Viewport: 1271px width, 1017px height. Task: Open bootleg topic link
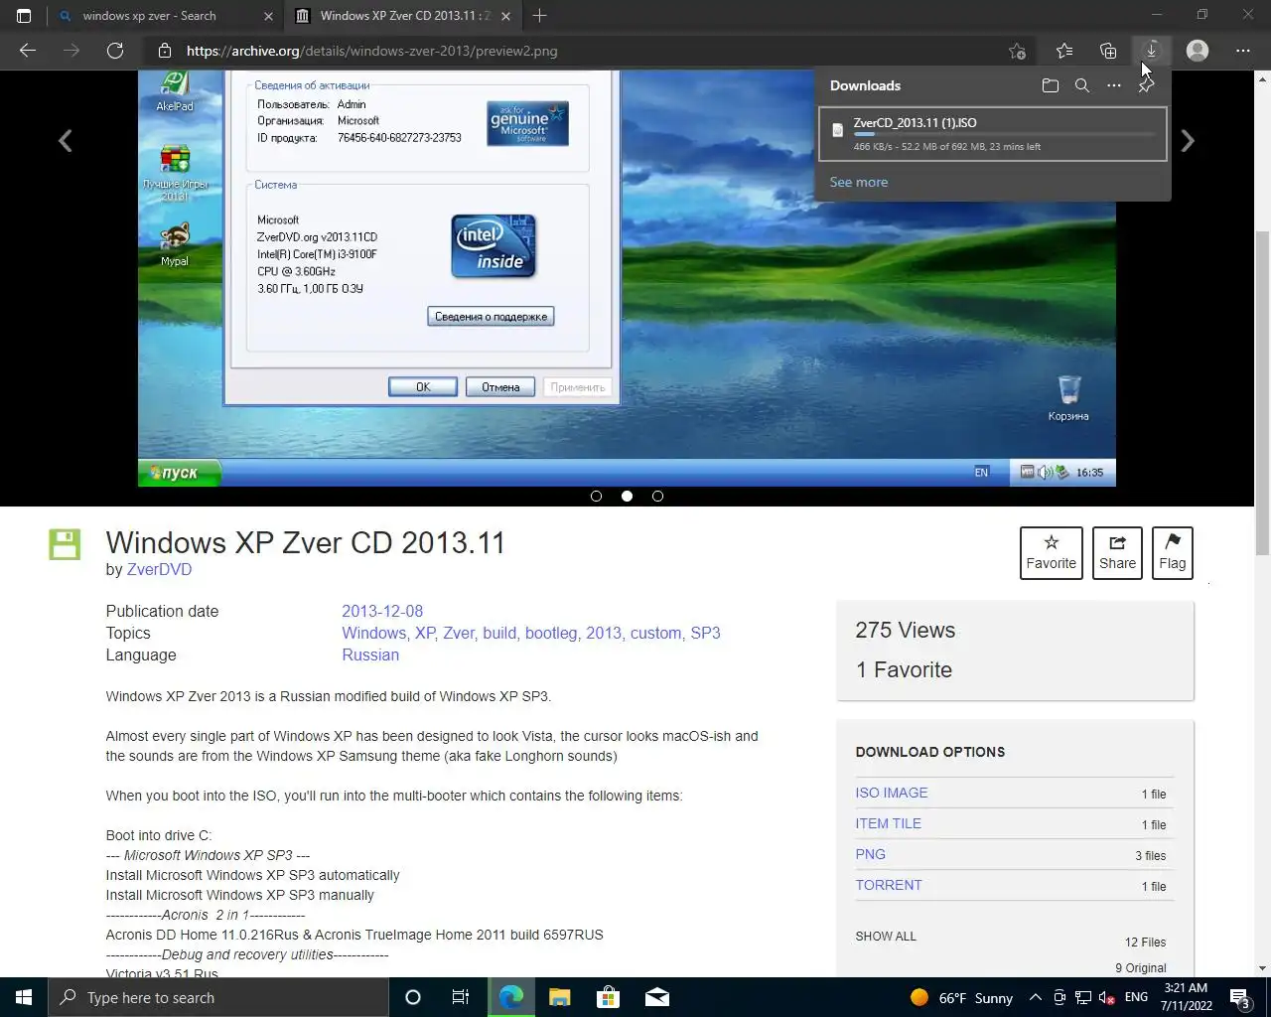click(x=551, y=633)
